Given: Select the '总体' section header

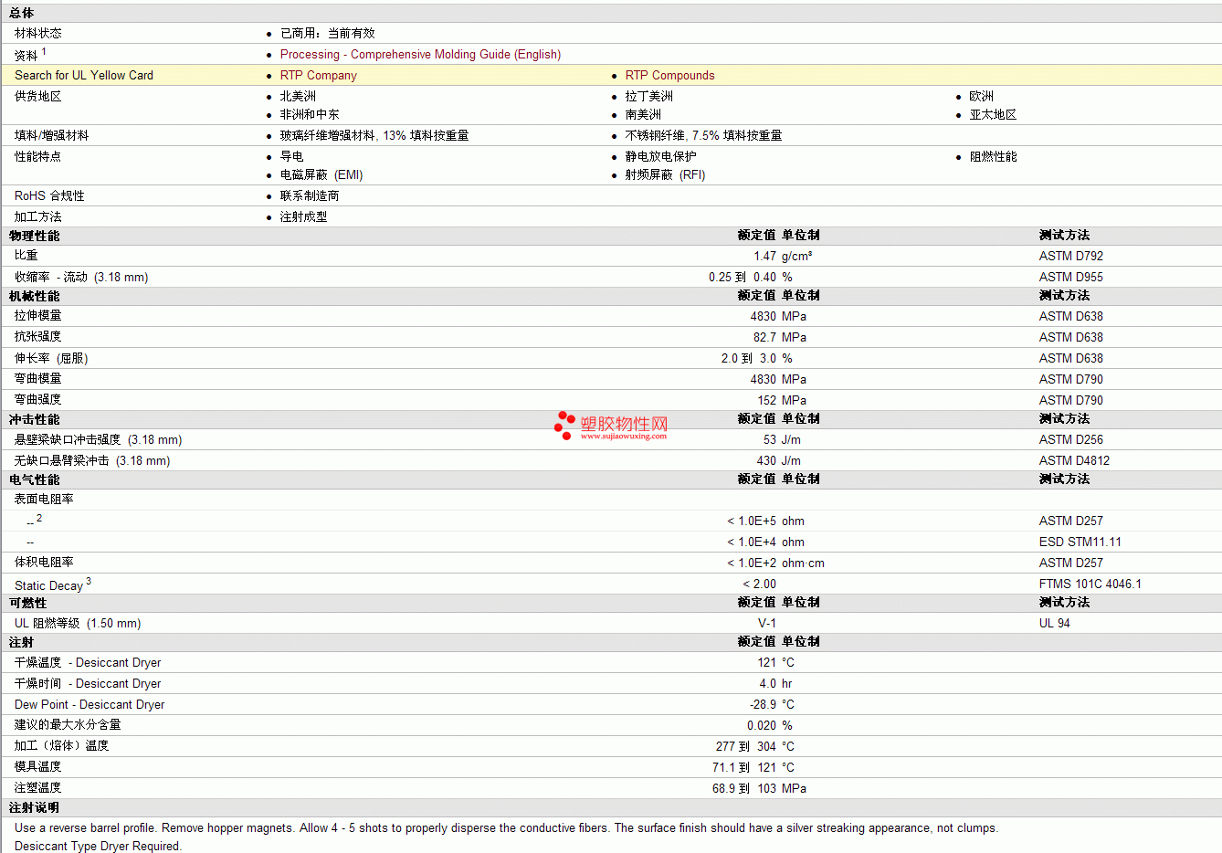Looking at the screenshot, I should (x=22, y=13).
